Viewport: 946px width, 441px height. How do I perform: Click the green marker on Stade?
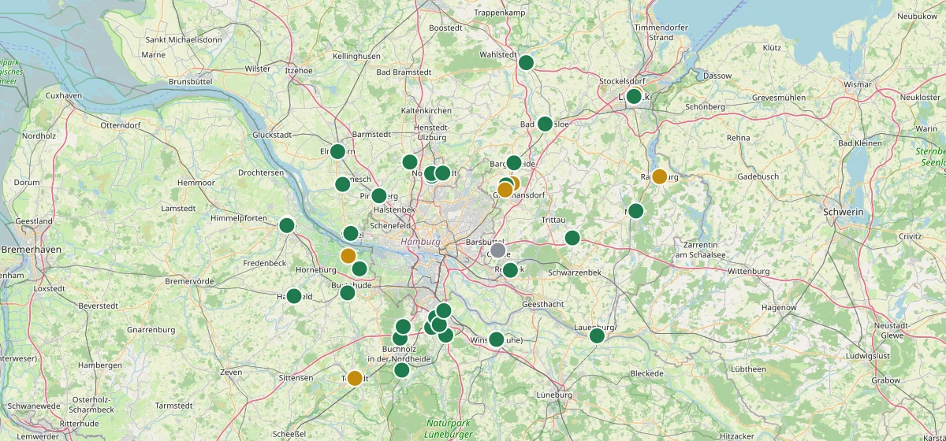coord(287,226)
